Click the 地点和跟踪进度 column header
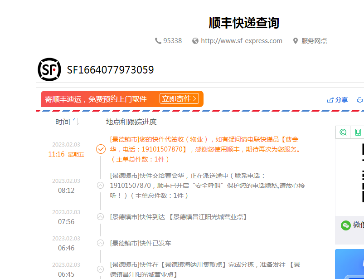Viewport: 364px width, 279px height. [x=131, y=122]
